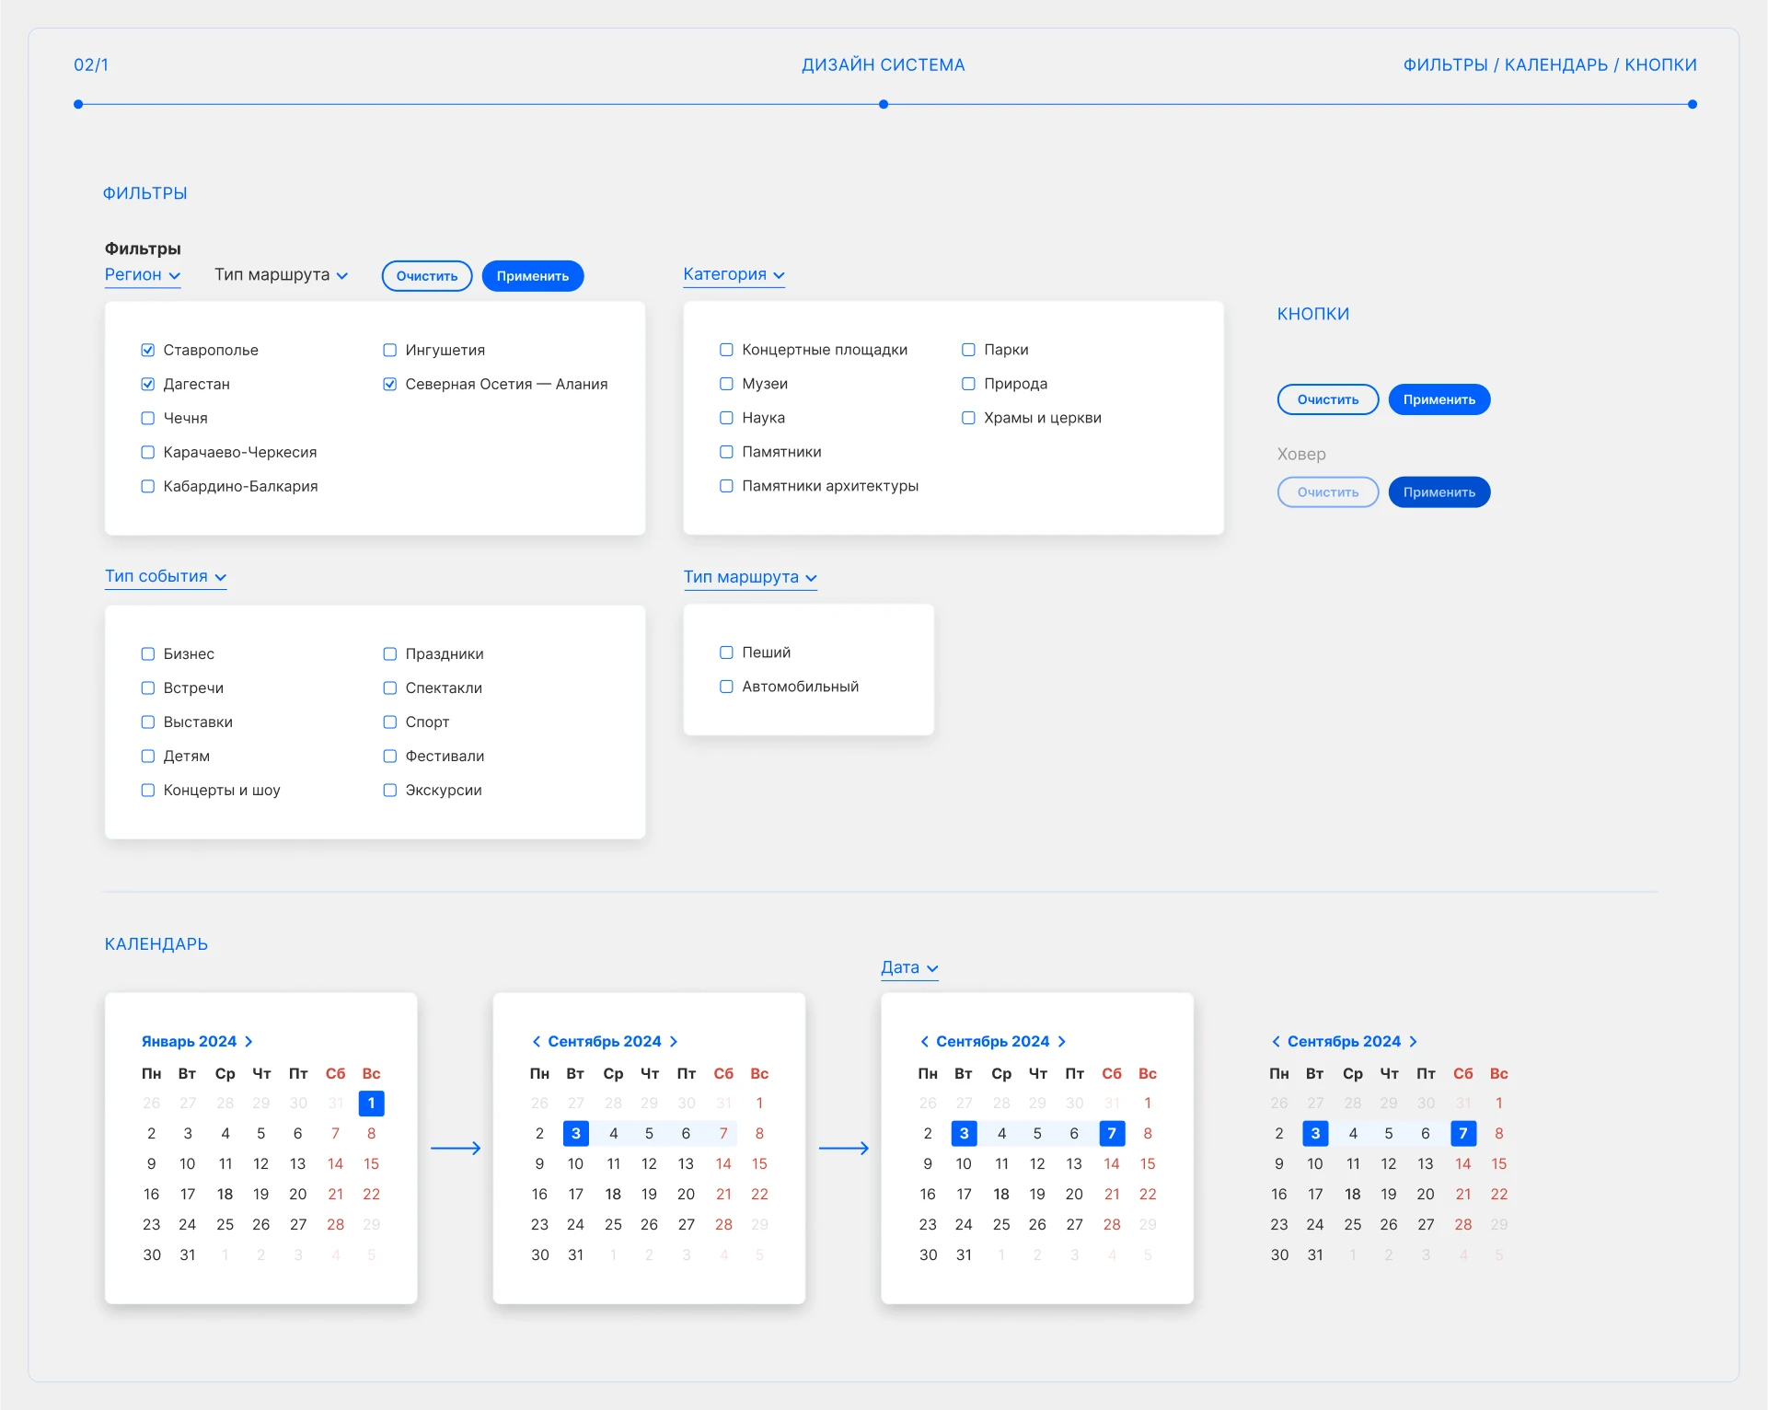Click next-month arrow beside Январь 2024

[248, 1042]
